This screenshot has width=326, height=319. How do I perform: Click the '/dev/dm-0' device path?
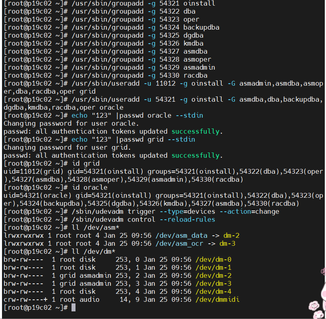tap(213, 260)
